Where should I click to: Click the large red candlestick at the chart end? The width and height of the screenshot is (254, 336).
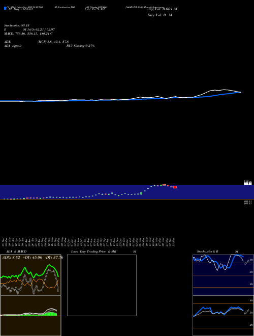(175, 187)
